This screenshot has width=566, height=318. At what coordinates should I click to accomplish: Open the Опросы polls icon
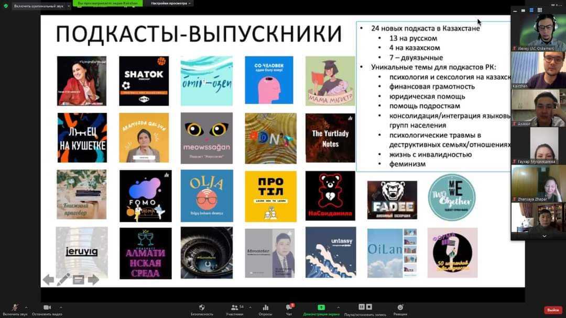coord(265,309)
